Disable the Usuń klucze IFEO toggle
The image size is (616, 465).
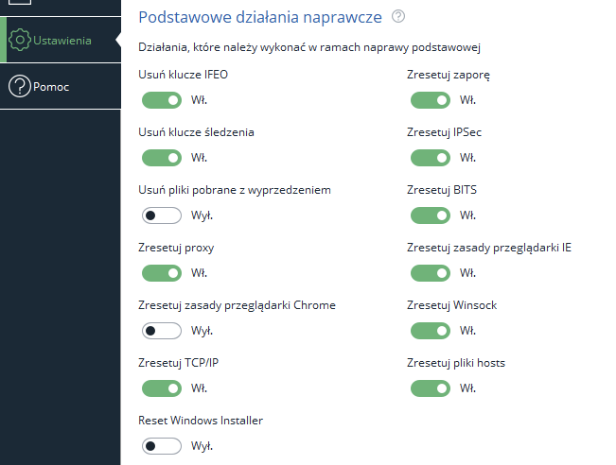(x=161, y=99)
